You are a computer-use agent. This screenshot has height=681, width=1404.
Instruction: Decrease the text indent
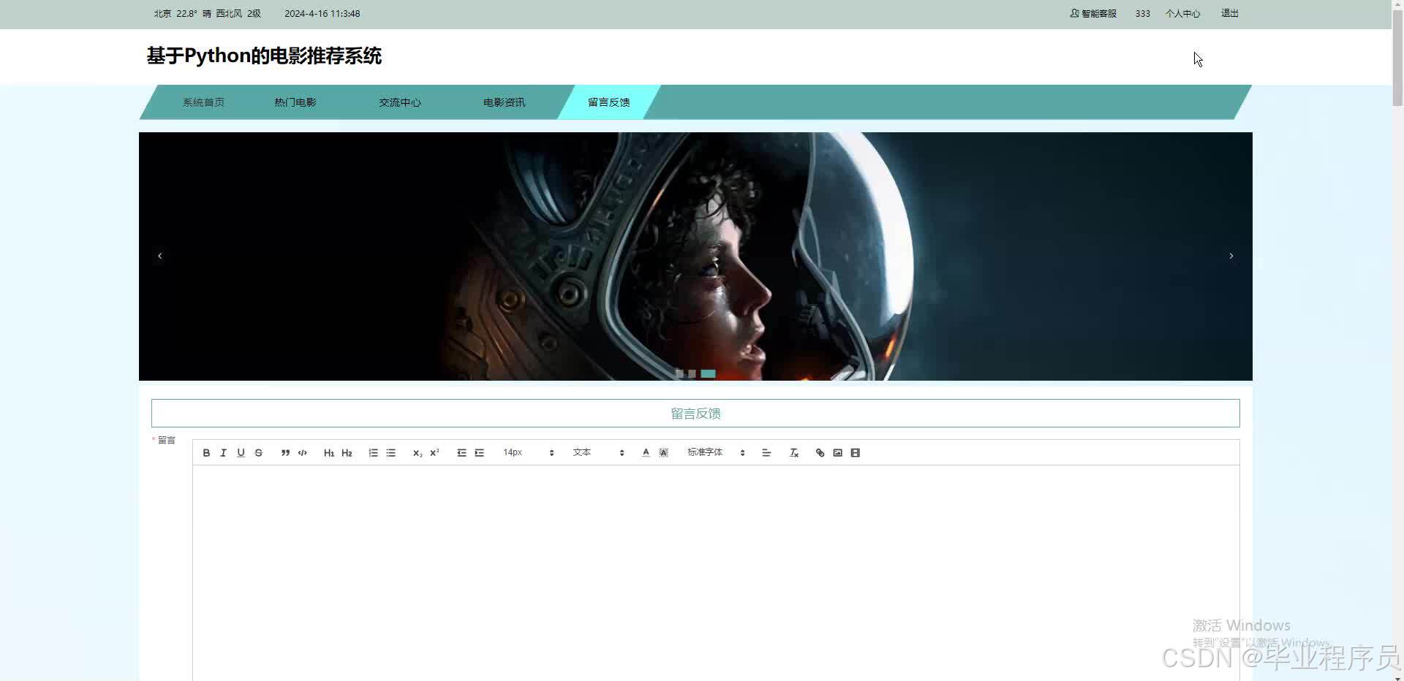point(461,453)
